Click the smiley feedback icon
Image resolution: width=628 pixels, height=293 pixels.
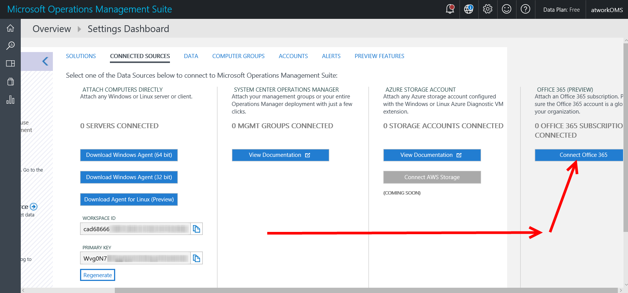[506, 9]
